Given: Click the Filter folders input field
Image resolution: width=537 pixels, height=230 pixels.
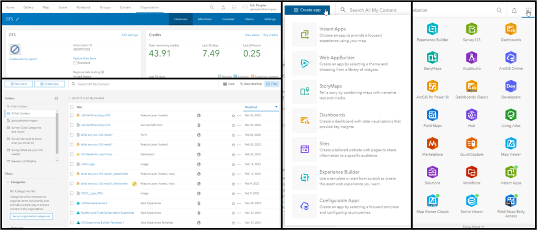Looking at the screenshot, I should coord(31,106).
